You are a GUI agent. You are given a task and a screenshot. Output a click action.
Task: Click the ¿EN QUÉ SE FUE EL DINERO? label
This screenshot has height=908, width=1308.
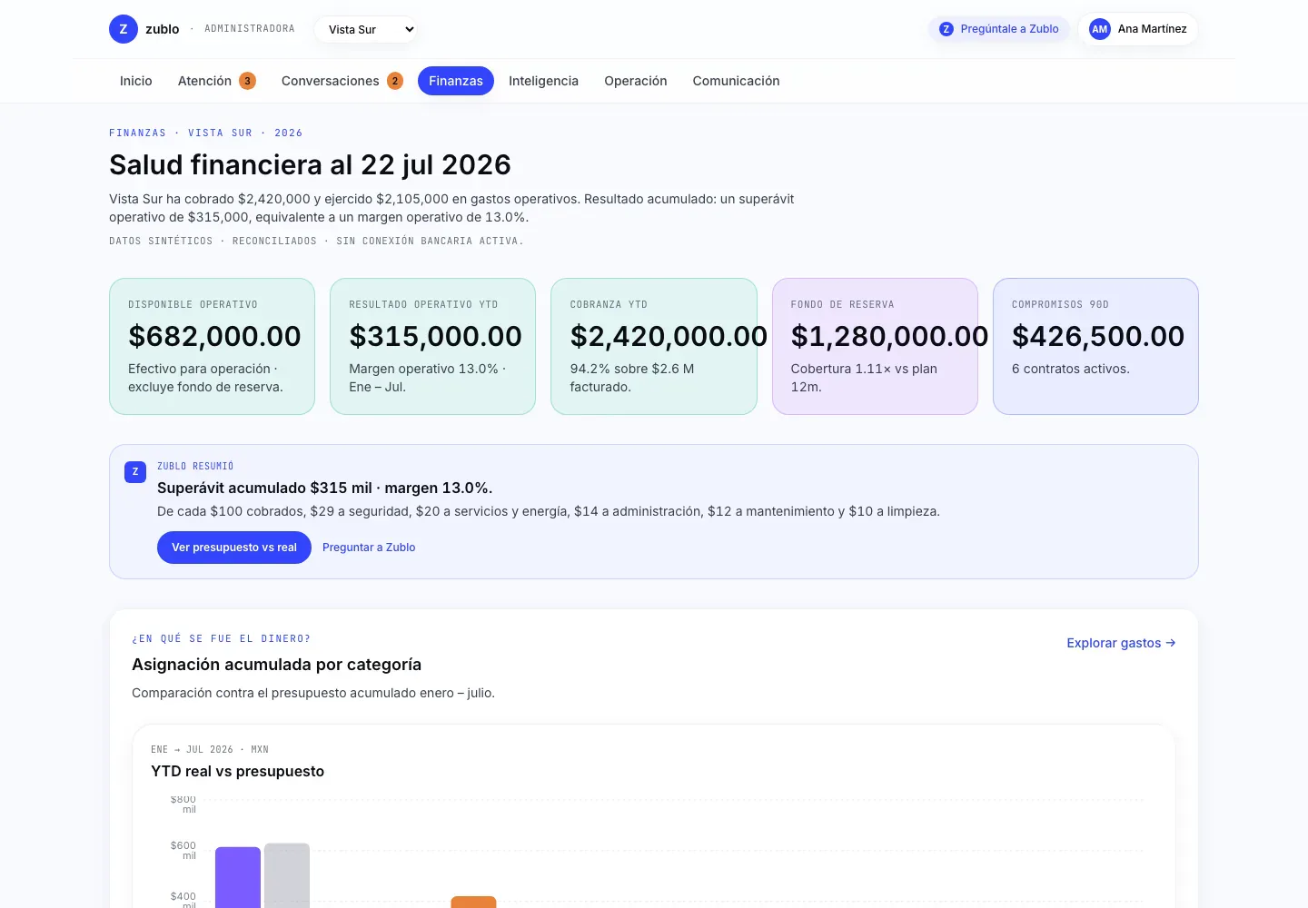click(222, 638)
